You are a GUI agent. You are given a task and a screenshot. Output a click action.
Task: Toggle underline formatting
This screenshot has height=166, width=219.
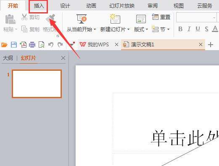198,29
